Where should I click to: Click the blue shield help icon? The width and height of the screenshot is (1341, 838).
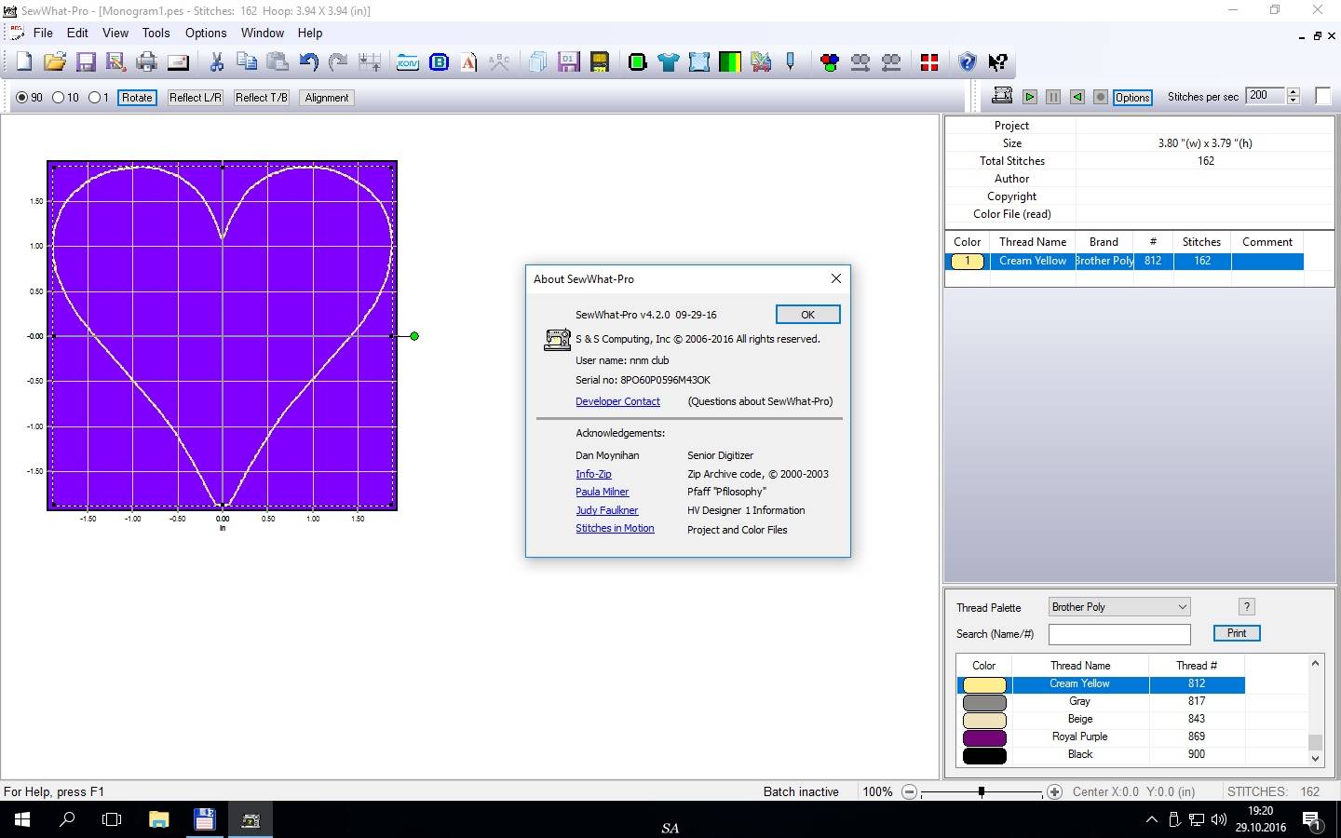[967, 62]
